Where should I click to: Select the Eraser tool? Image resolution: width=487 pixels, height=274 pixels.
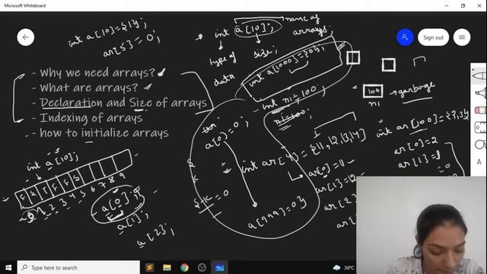click(x=480, y=110)
